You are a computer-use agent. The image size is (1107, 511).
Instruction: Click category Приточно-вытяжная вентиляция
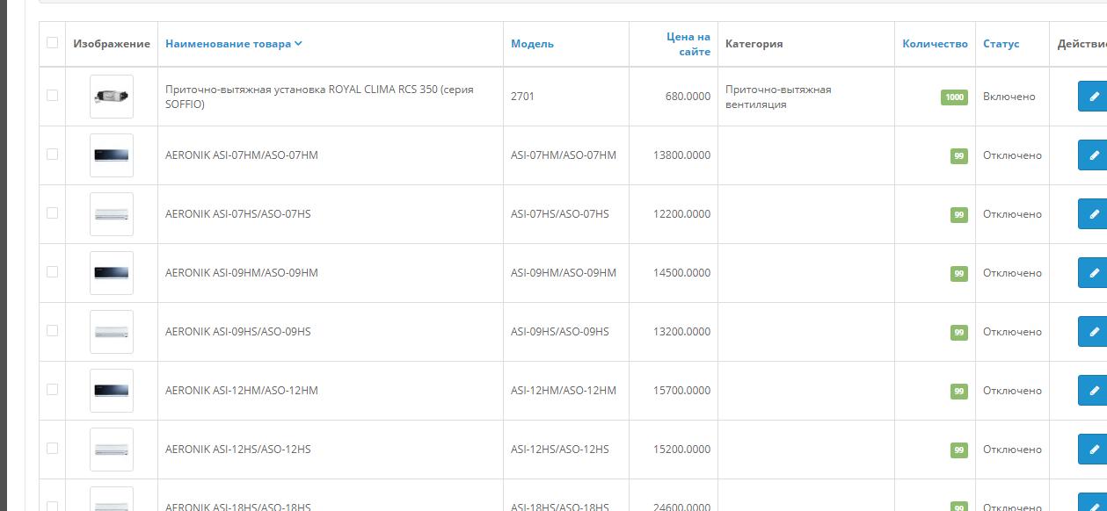[x=778, y=97]
